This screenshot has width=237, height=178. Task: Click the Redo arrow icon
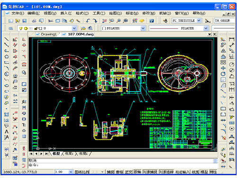coord(95,21)
